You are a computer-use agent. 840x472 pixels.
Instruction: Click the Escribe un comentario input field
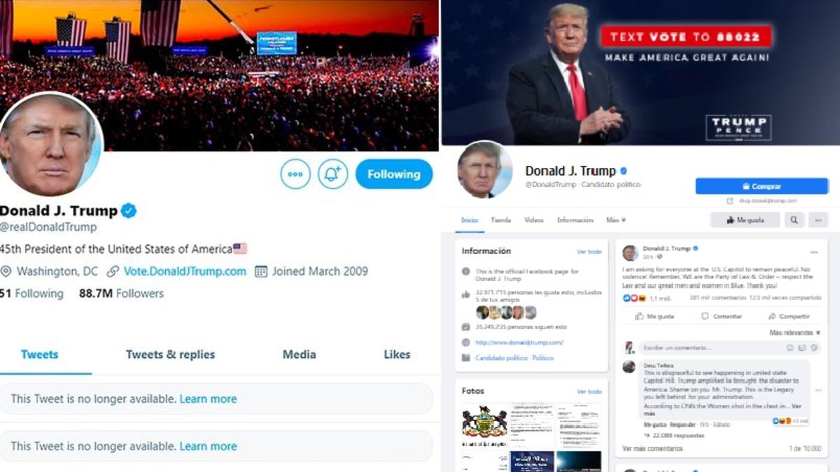click(x=710, y=348)
